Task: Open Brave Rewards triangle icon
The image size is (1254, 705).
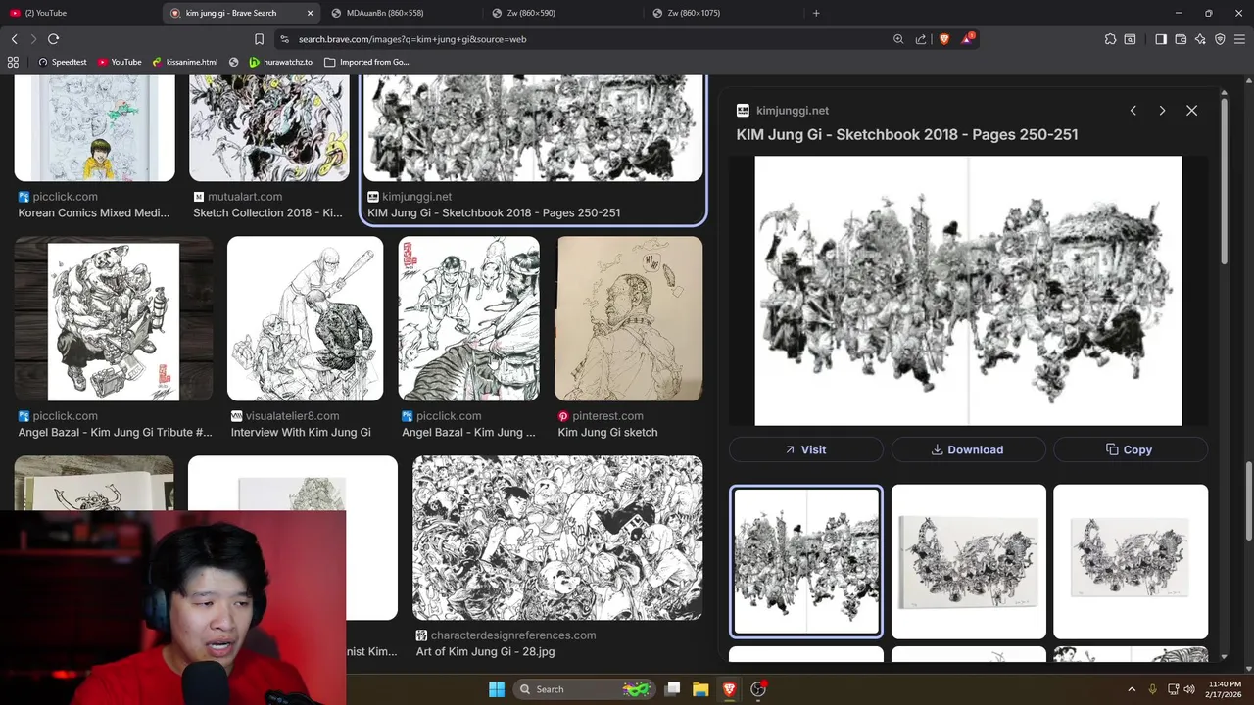Action: click(x=968, y=39)
